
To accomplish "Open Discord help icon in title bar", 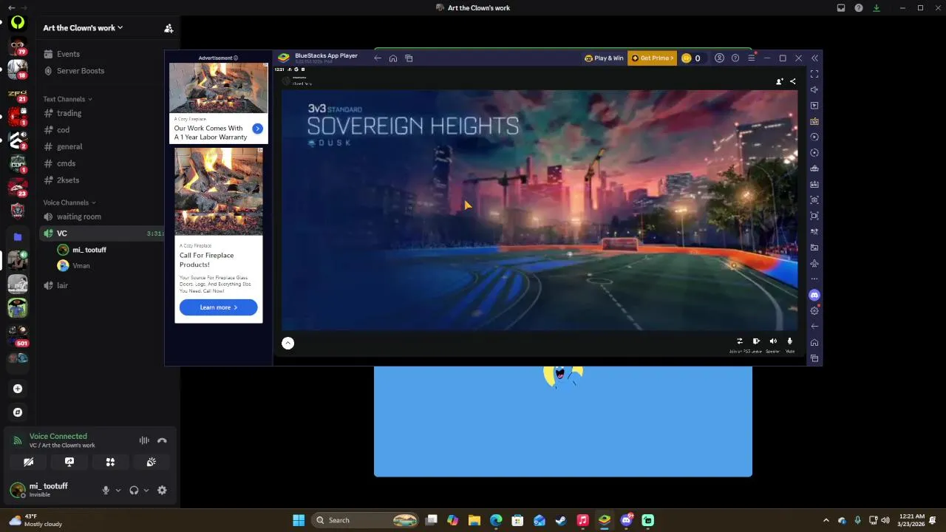I will pyautogui.click(x=859, y=8).
